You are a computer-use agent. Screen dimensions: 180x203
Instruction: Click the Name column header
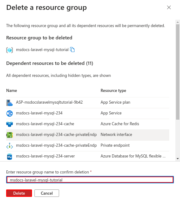11,90
